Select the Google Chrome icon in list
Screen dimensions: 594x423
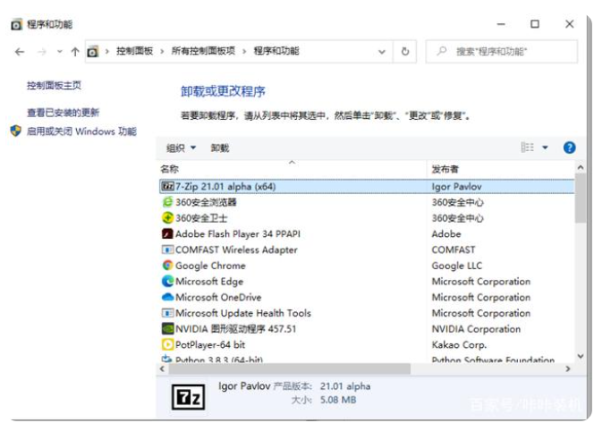point(167,266)
